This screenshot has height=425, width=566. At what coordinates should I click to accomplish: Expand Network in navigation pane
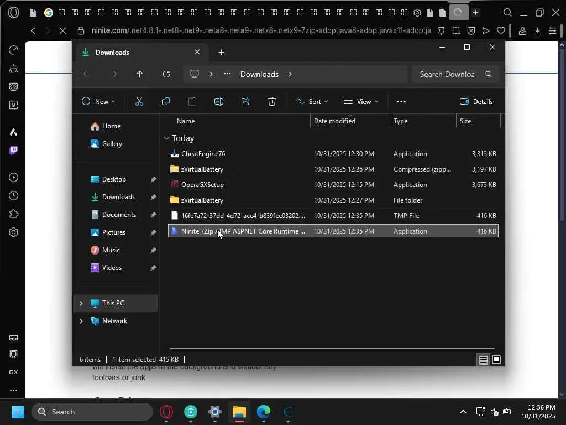point(81,321)
